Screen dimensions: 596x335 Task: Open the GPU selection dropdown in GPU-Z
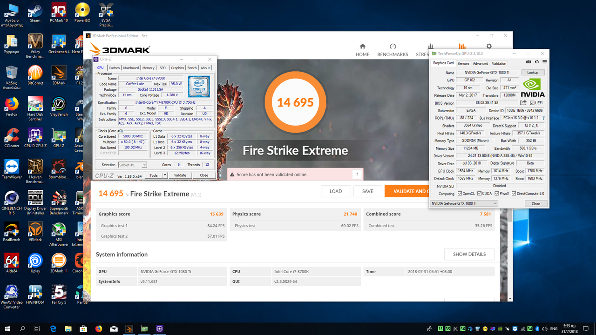464,203
